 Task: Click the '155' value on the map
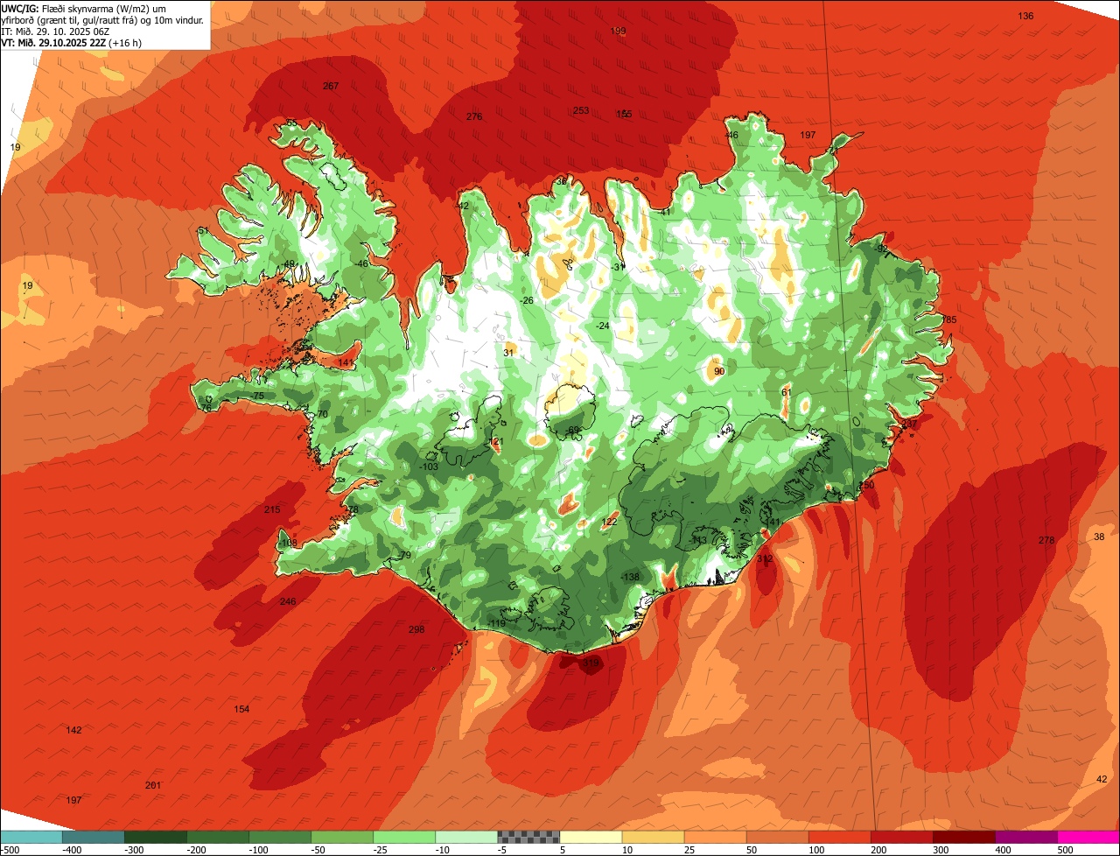[624, 114]
